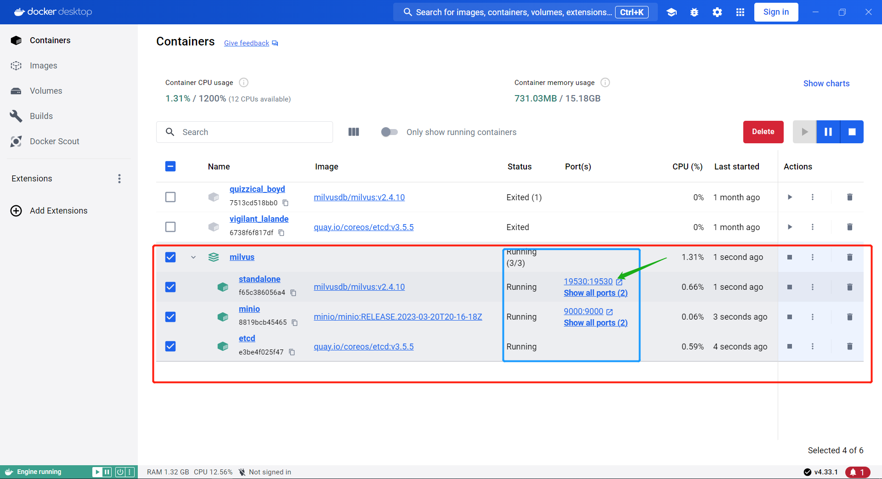The height and width of the screenshot is (479, 882).
Task: Enable Only show running containers
Action: (389, 132)
